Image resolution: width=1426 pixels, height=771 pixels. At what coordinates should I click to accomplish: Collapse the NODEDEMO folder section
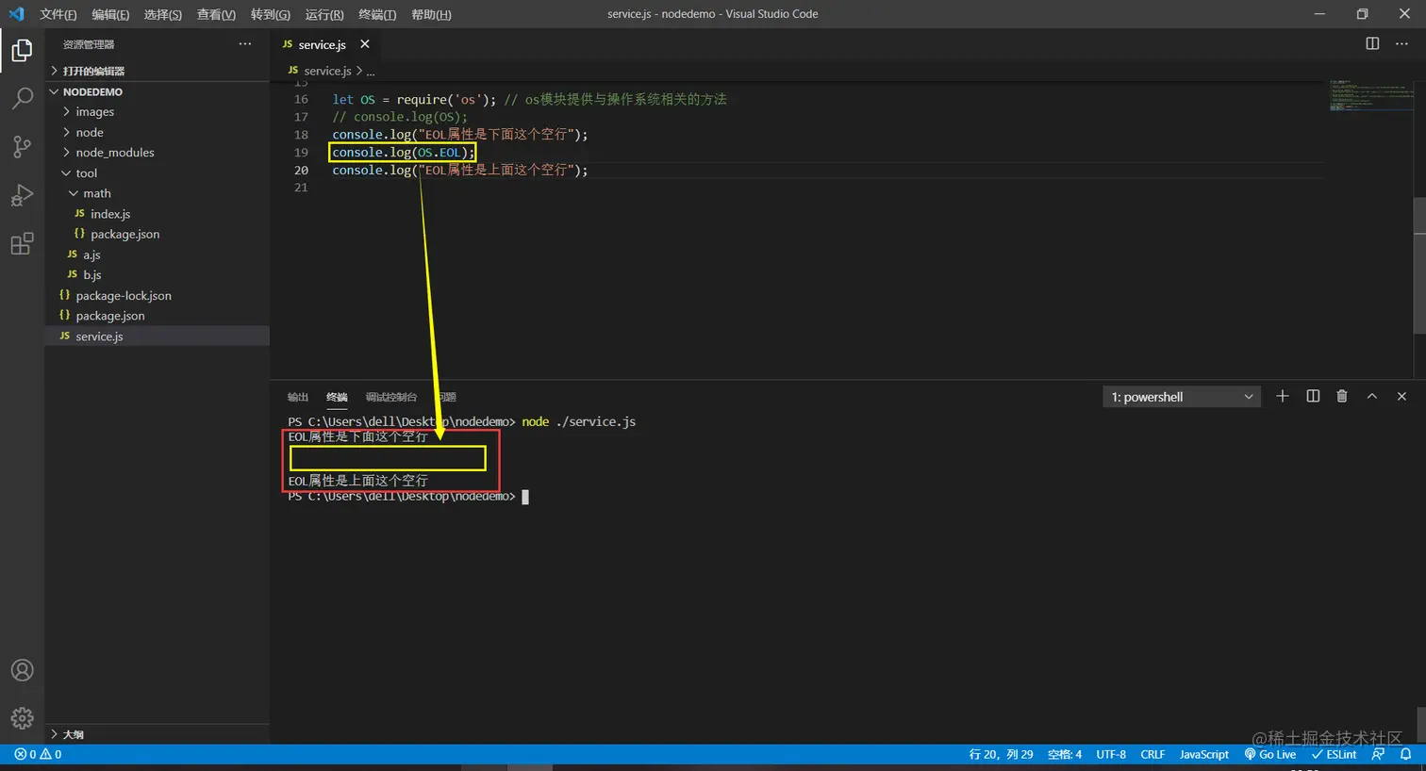tap(158, 91)
